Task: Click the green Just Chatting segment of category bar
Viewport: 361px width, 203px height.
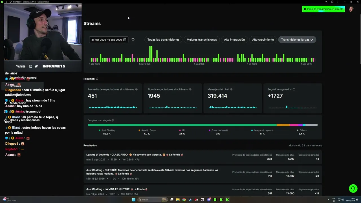Action: [182, 125]
